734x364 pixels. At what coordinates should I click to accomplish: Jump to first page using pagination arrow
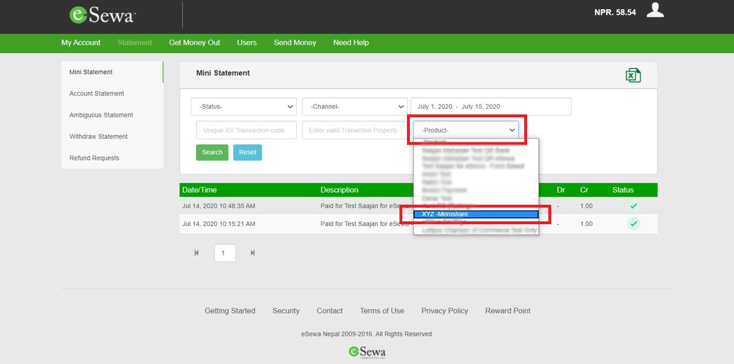196,252
